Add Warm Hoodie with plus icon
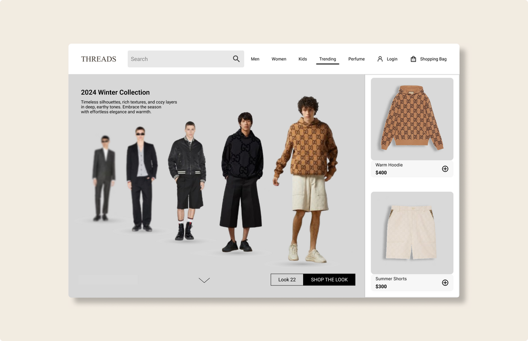The height and width of the screenshot is (341, 528). click(445, 169)
